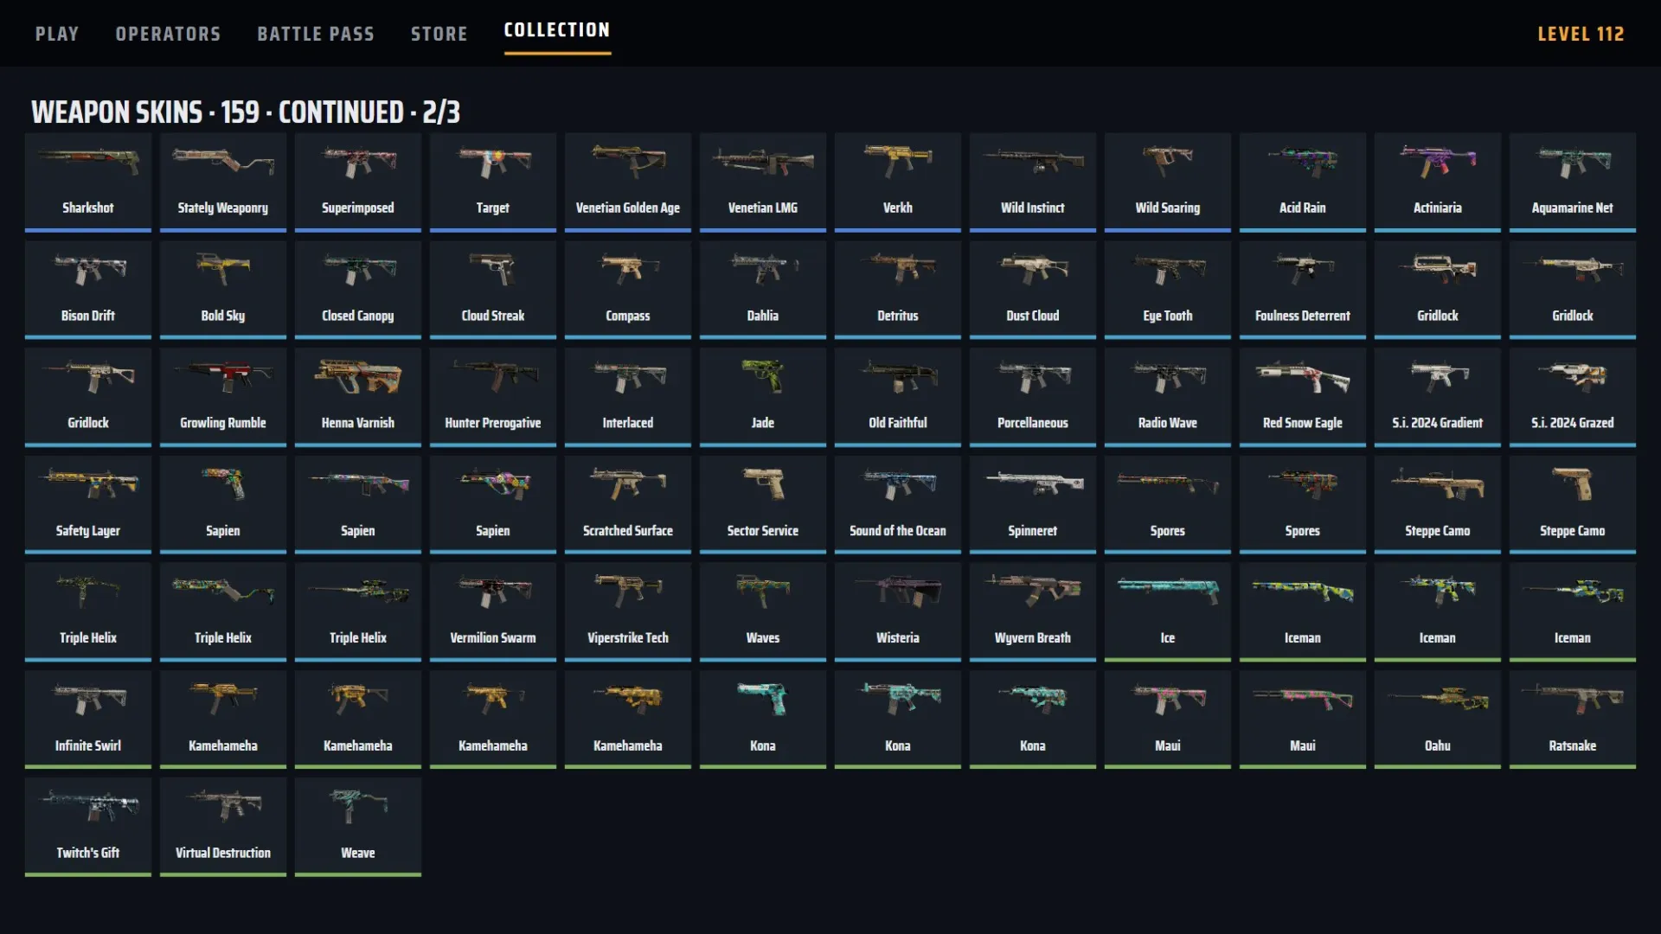Click the Weave skin tile
This screenshot has width=1661, height=934.
coord(357,827)
